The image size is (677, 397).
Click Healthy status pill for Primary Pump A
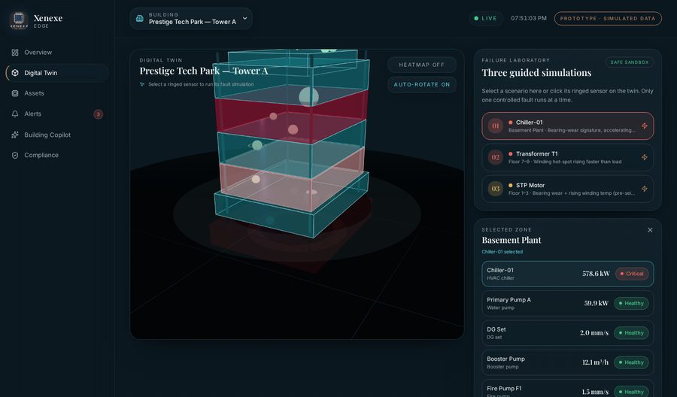click(x=631, y=303)
